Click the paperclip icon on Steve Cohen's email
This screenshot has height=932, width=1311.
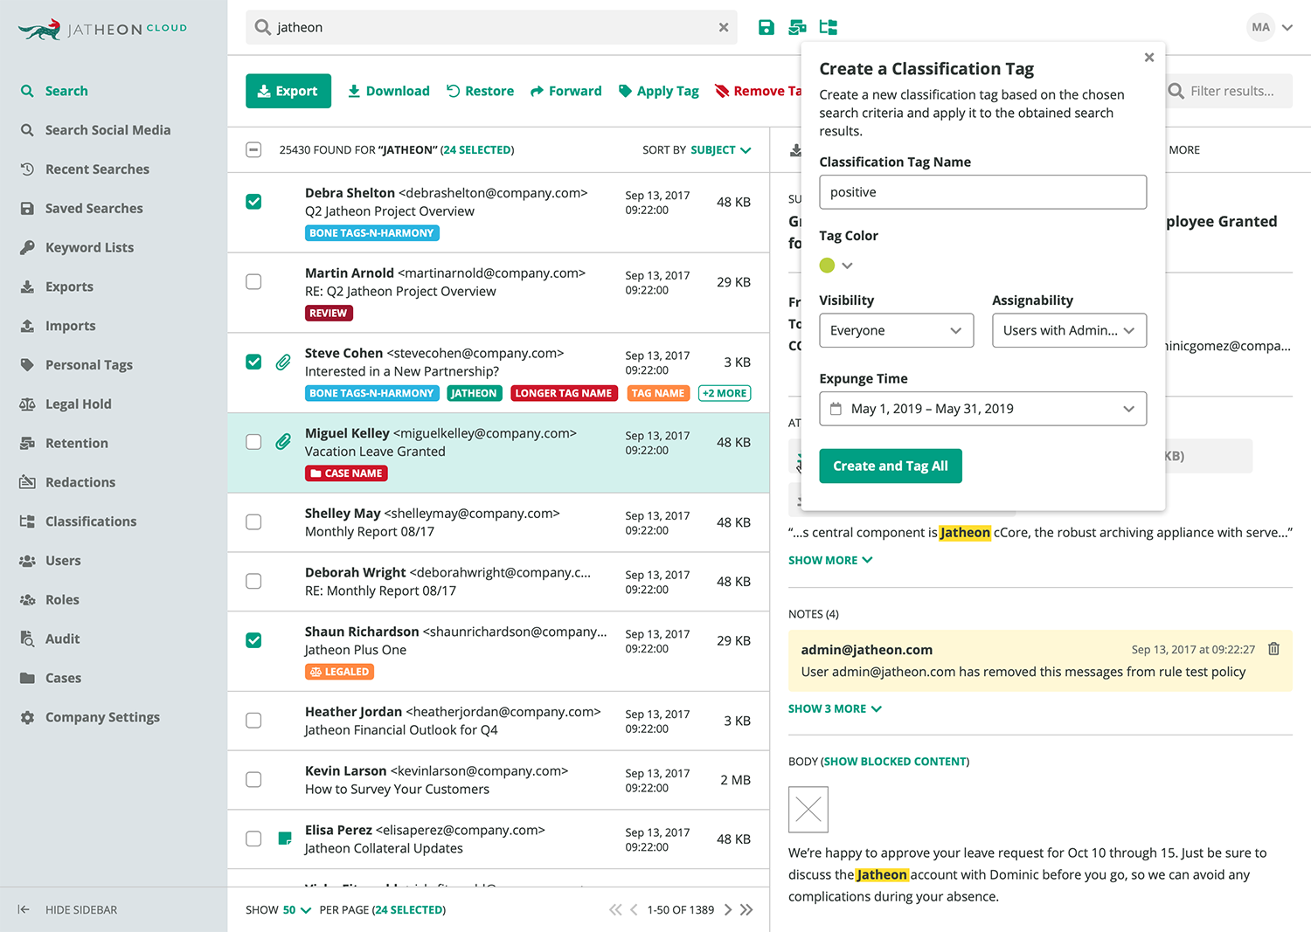pos(283,362)
